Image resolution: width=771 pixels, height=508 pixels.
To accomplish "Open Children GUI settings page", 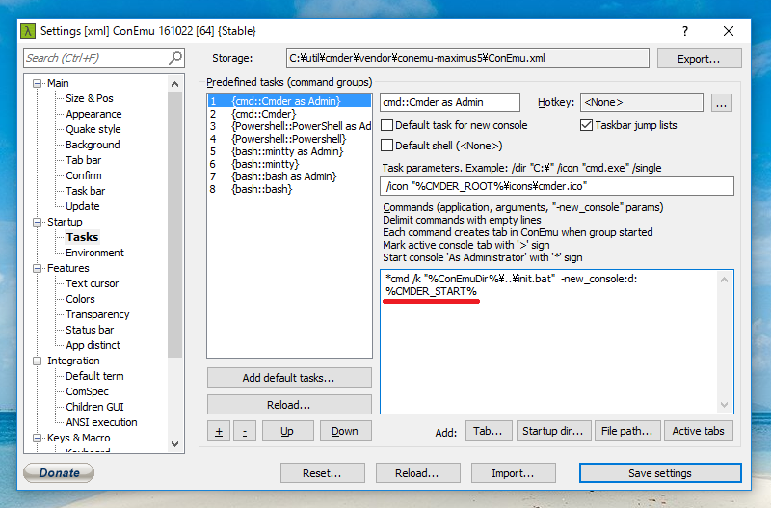I will pyautogui.click(x=94, y=407).
